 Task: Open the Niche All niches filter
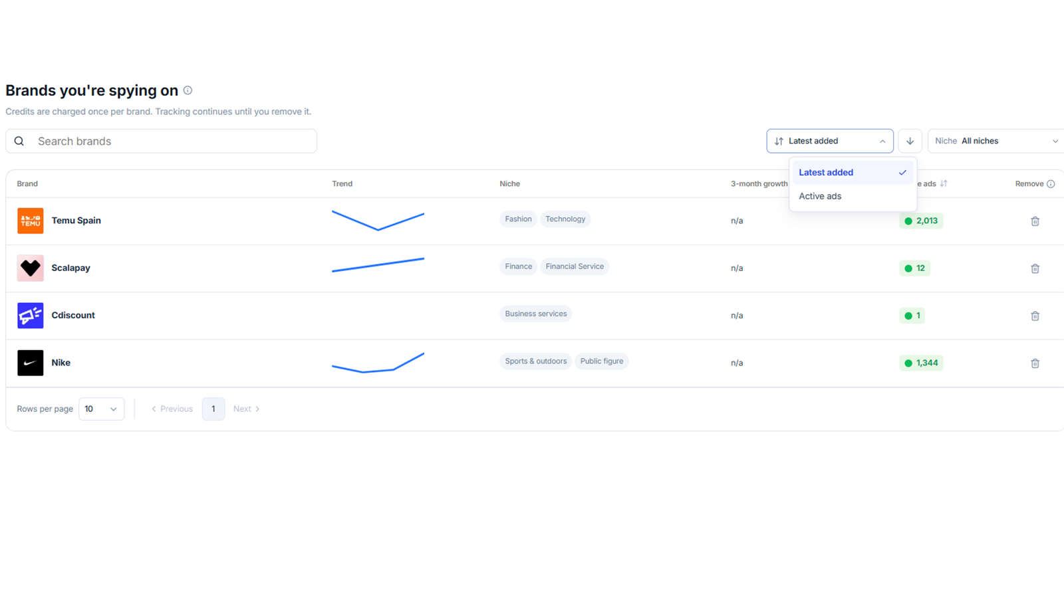coord(996,141)
